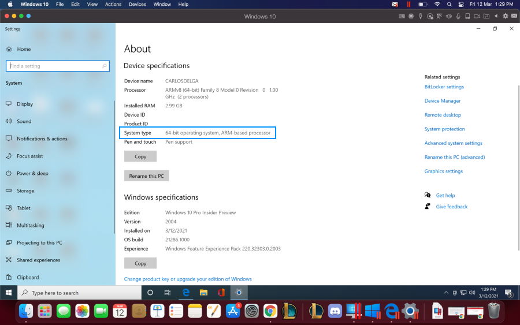
Task: Open Task View on Windows taskbar
Action: 168,293
